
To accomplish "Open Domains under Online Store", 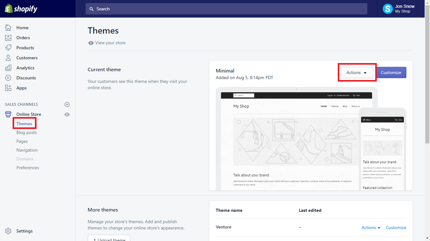I will 25,159.
